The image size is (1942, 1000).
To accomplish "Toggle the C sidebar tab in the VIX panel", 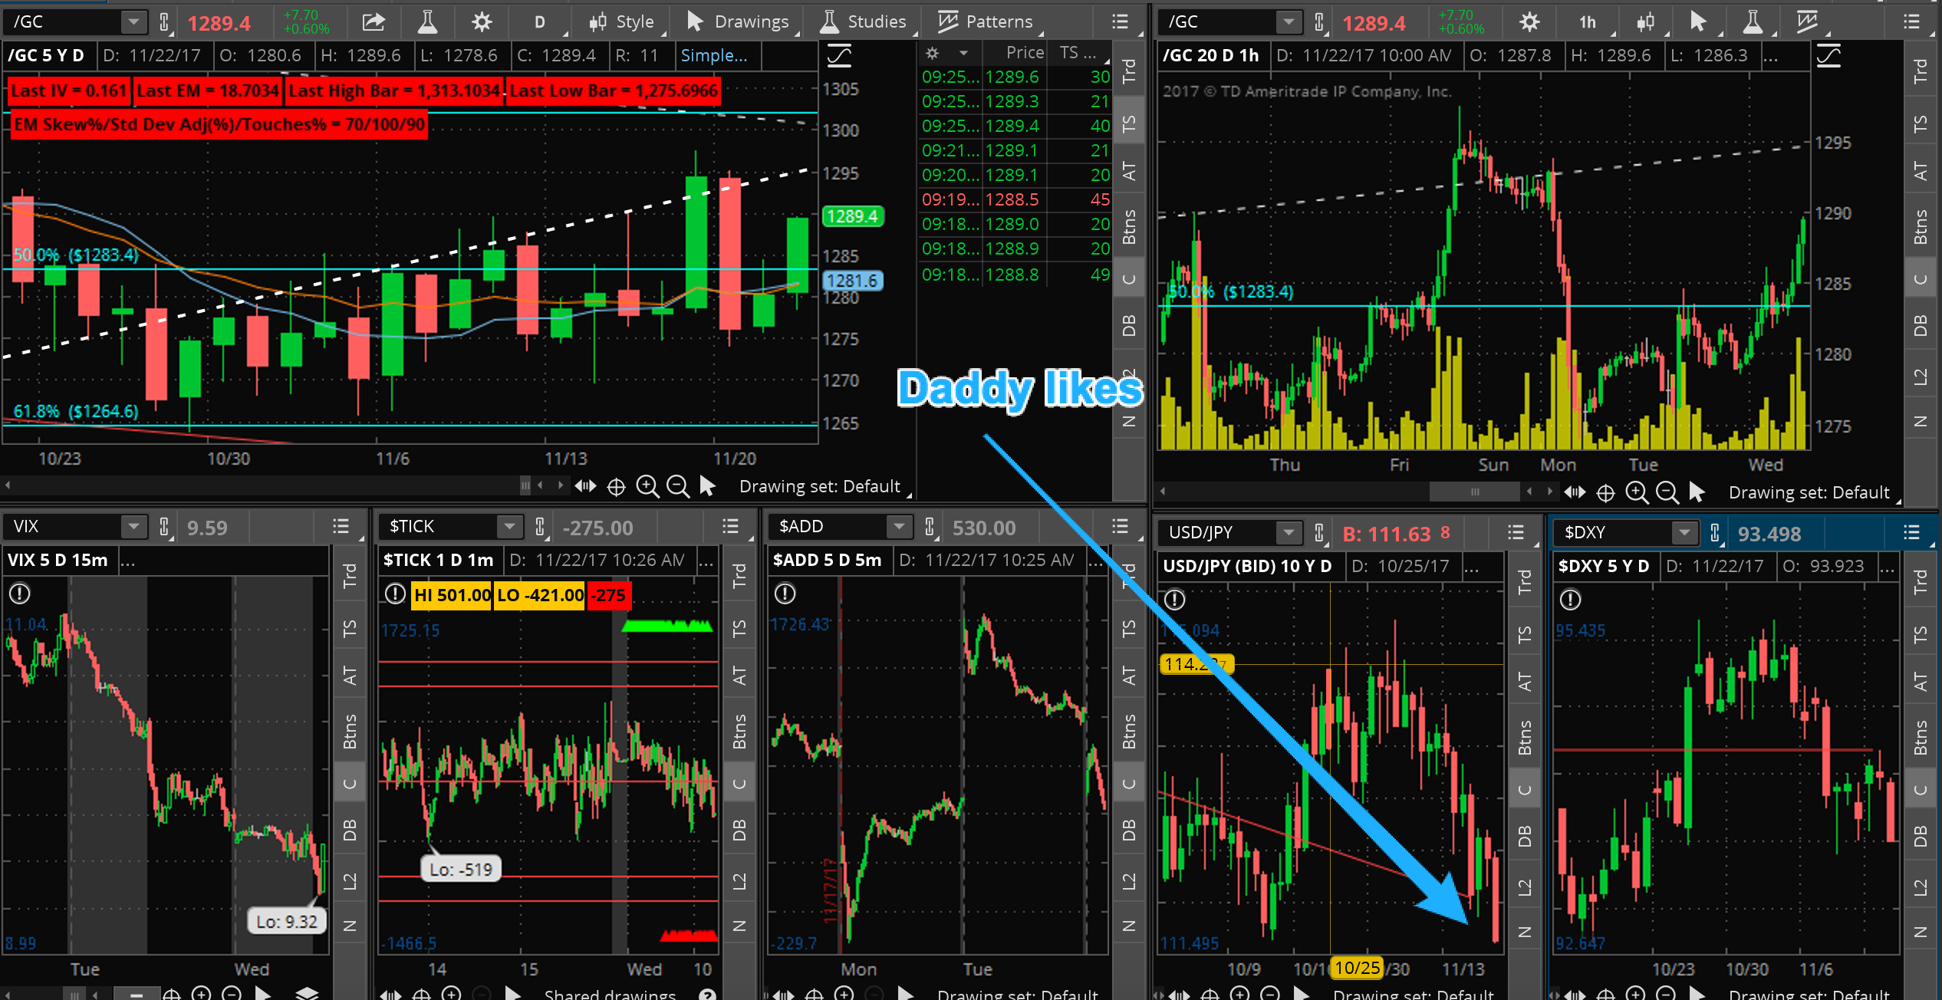I will [x=350, y=783].
